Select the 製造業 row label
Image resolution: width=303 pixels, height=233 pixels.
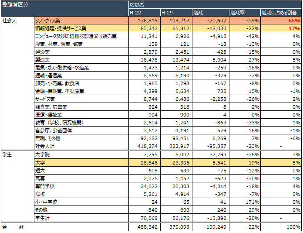pyautogui.click(x=42, y=60)
